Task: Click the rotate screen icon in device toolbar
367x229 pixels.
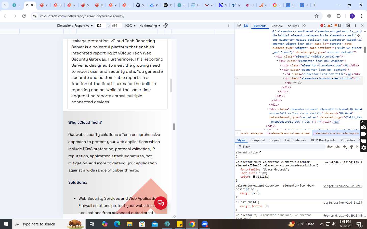Action: pyautogui.click(x=166, y=25)
